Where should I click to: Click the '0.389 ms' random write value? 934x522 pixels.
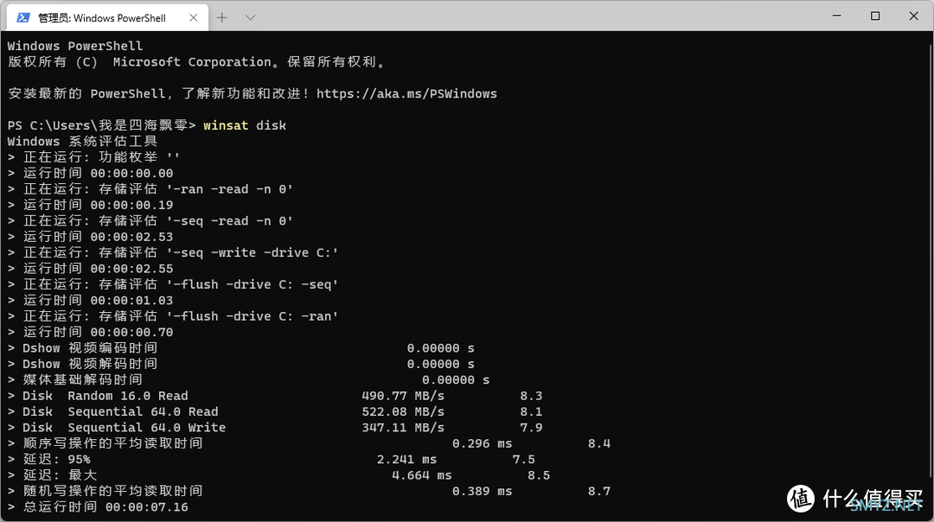482,492
